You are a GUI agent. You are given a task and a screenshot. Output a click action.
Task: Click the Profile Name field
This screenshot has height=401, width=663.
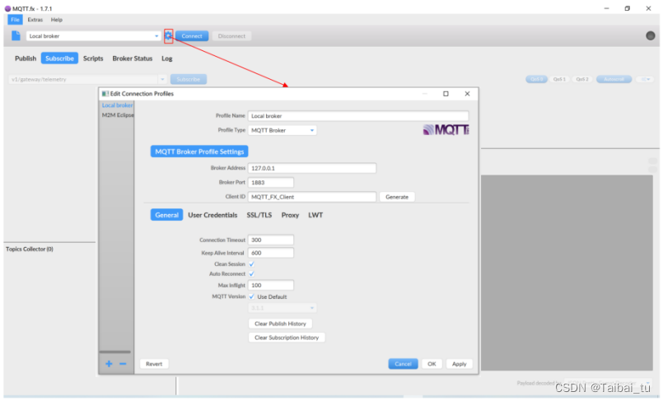tap(358, 116)
